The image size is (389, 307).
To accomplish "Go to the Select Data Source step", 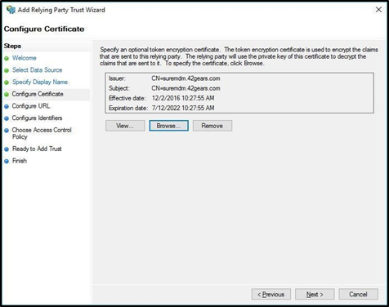I will tap(37, 70).
